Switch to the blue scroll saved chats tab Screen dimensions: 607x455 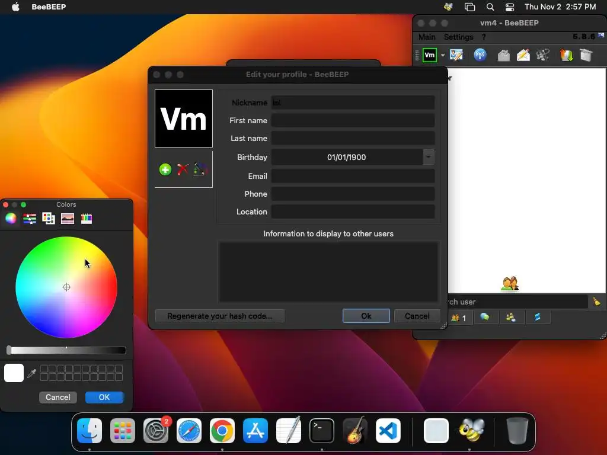tap(537, 318)
